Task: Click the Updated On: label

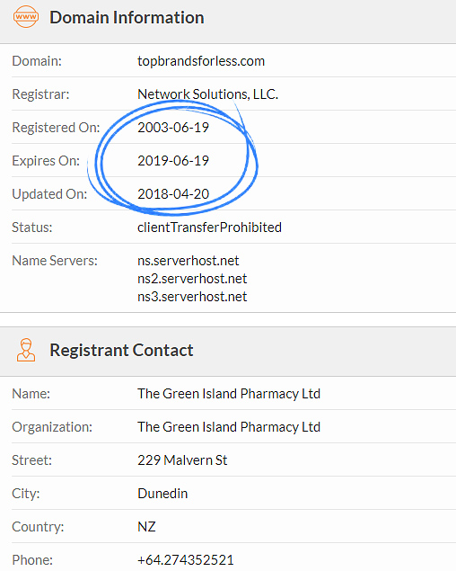Action: 49,194
